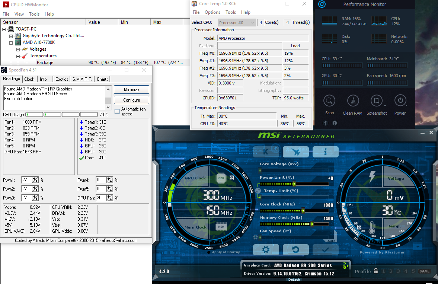The height and width of the screenshot is (284, 438).
Task: Click the Core Clock slider
Action: (294, 210)
